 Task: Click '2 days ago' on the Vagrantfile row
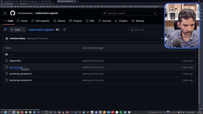tap(187, 61)
